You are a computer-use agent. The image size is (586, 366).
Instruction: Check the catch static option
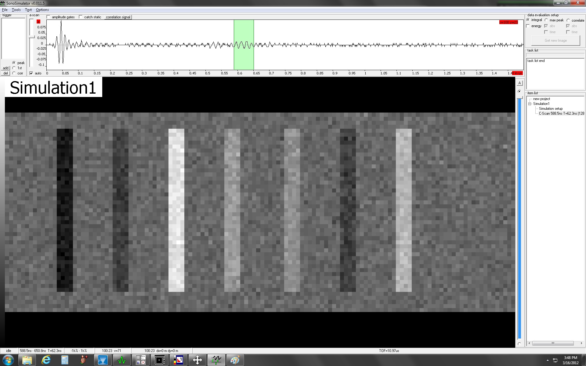coord(81,17)
